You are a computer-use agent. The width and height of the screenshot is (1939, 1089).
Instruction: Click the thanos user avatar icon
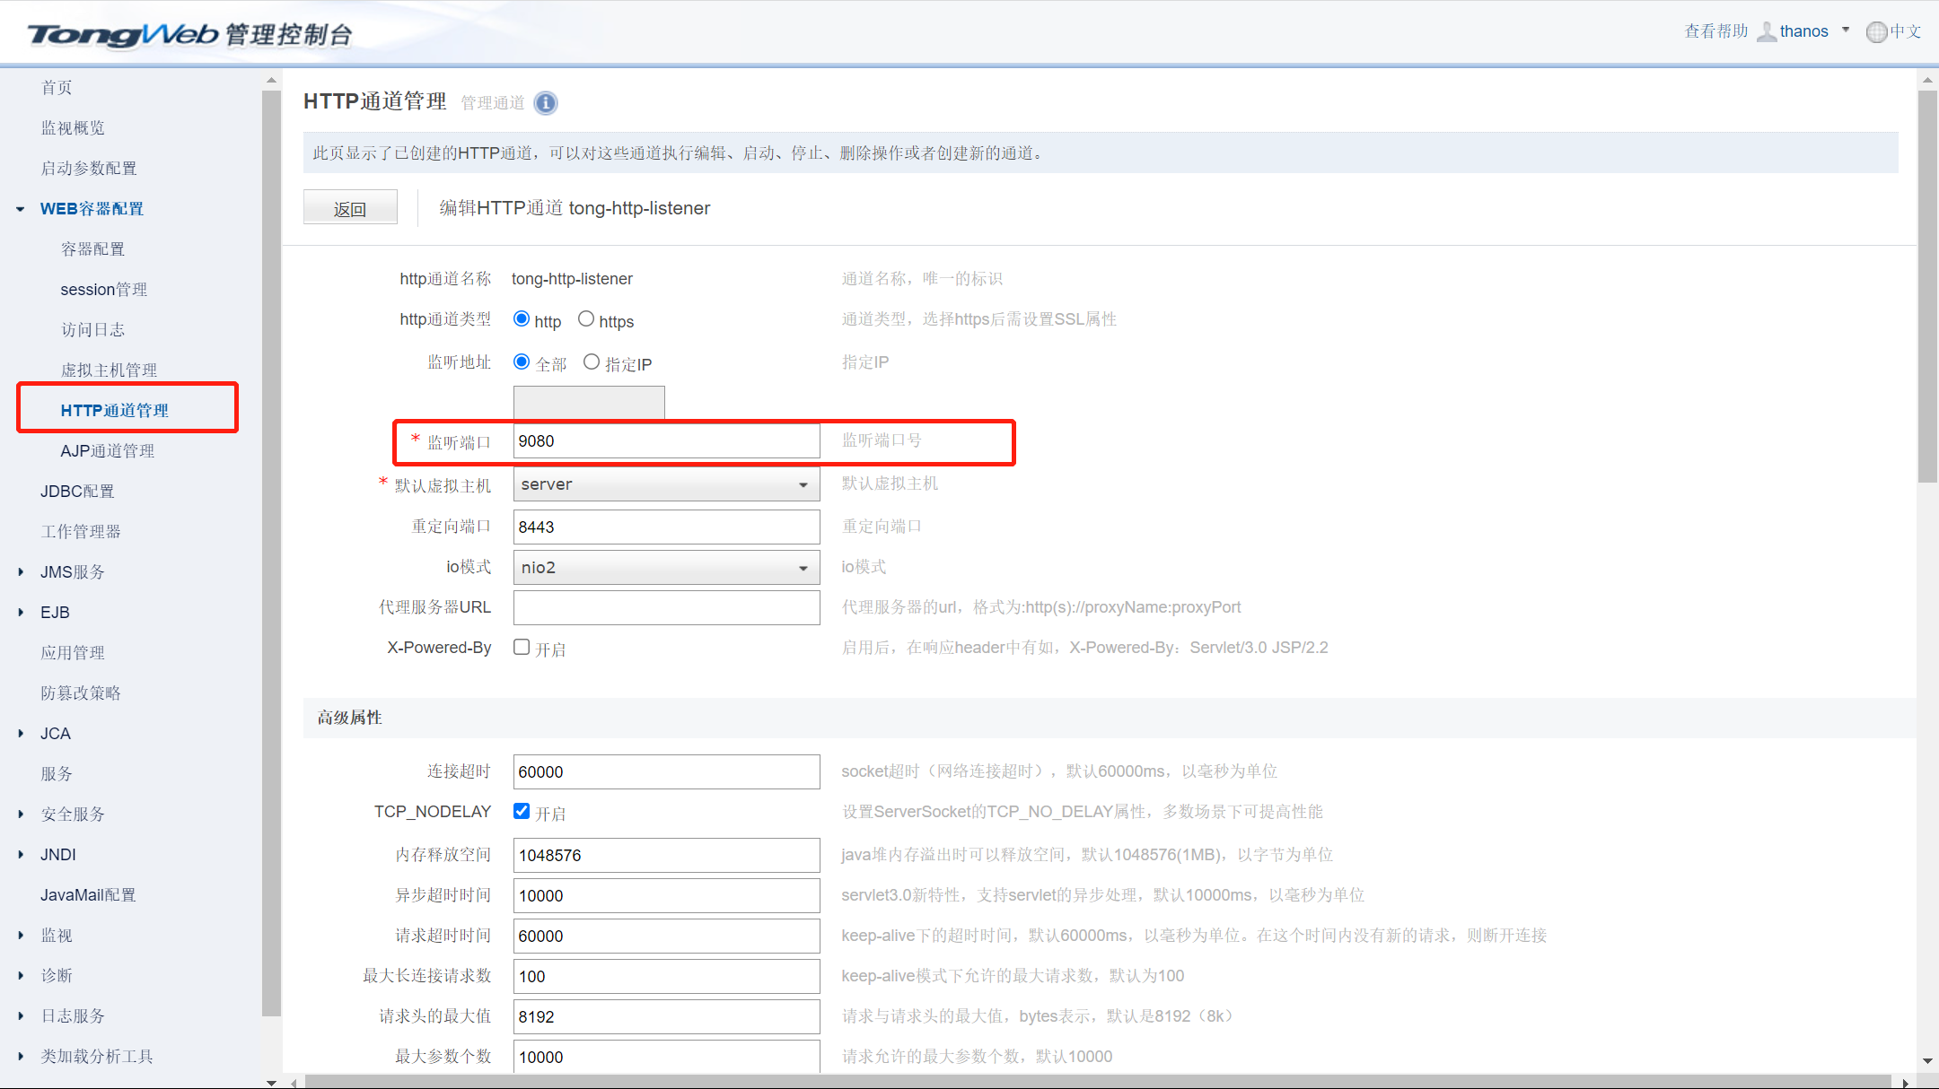1766,30
